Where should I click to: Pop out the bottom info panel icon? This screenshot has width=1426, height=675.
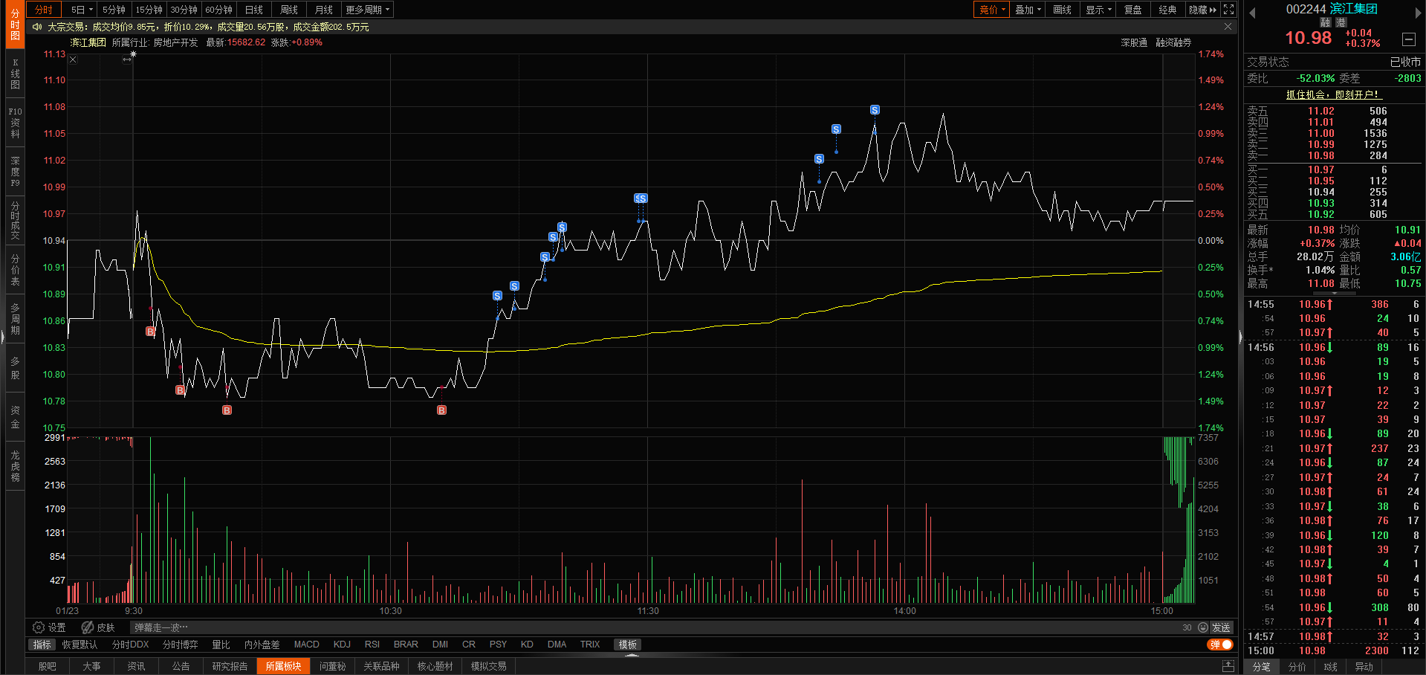pos(1228,666)
